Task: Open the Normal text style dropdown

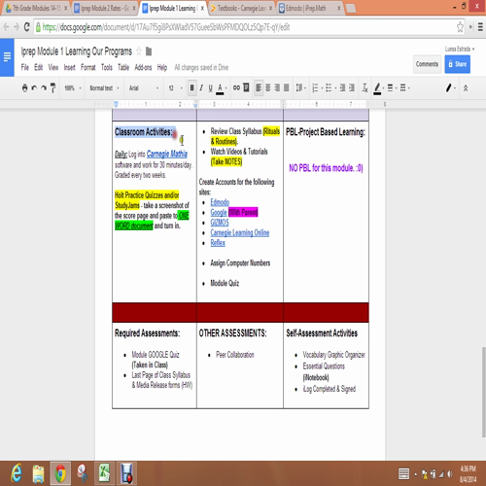Action: coord(104,87)
